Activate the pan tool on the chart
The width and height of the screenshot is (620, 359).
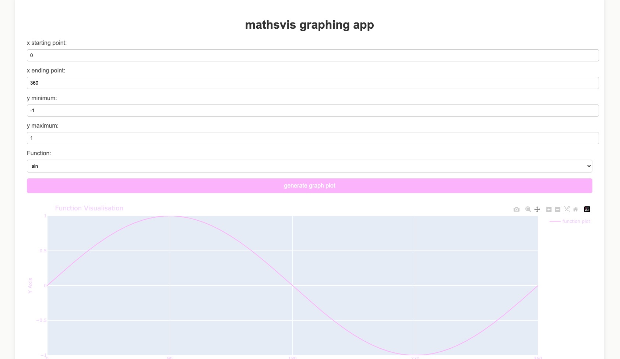pos(537,209)
